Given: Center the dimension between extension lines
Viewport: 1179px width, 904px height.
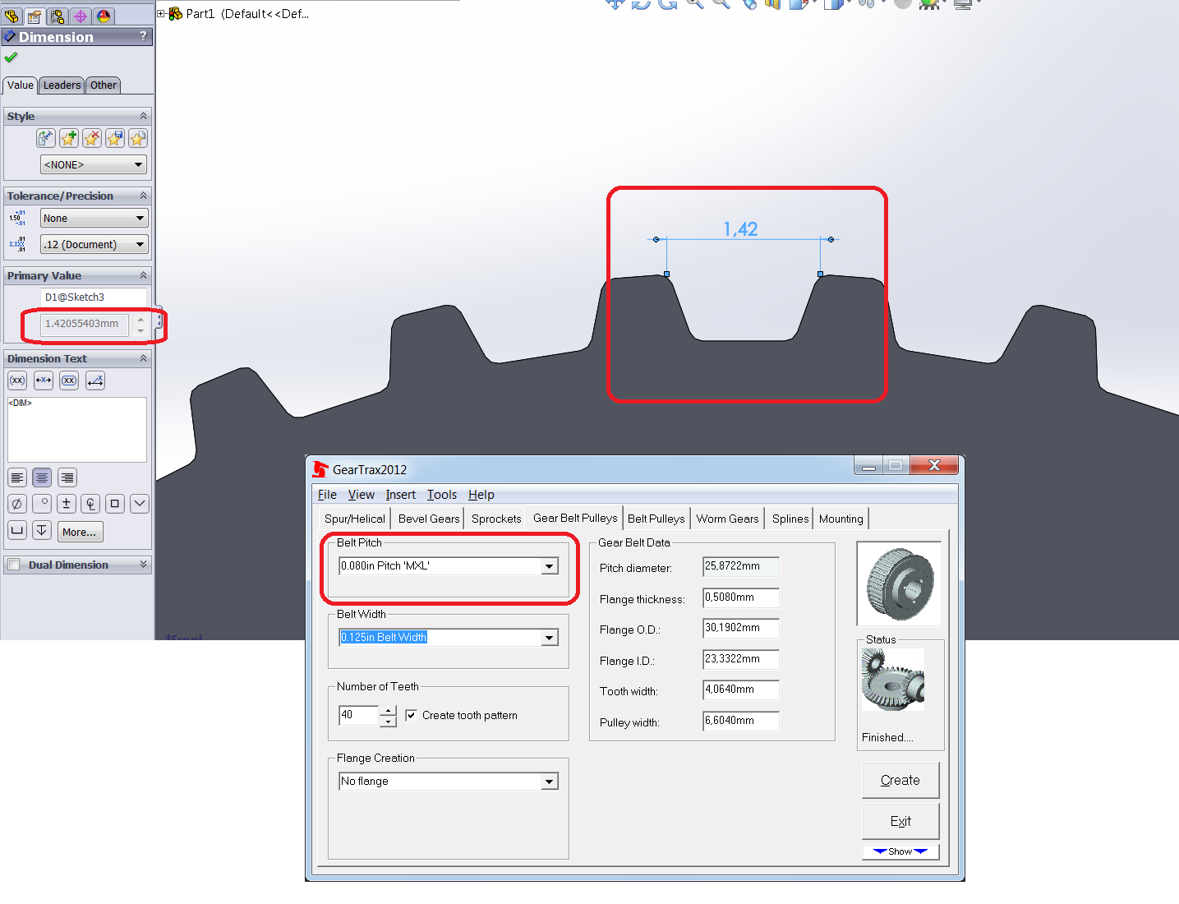Looking at the screenshot, I should [x=44, y=381].
